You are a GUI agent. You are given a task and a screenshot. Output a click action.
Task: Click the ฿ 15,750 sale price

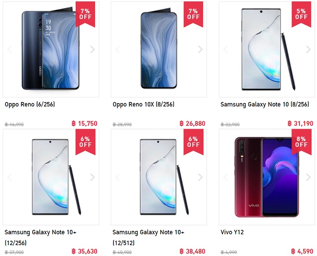click(84, 123)
